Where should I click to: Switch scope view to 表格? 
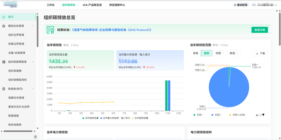pyautogui.click(x=196, y=53)
